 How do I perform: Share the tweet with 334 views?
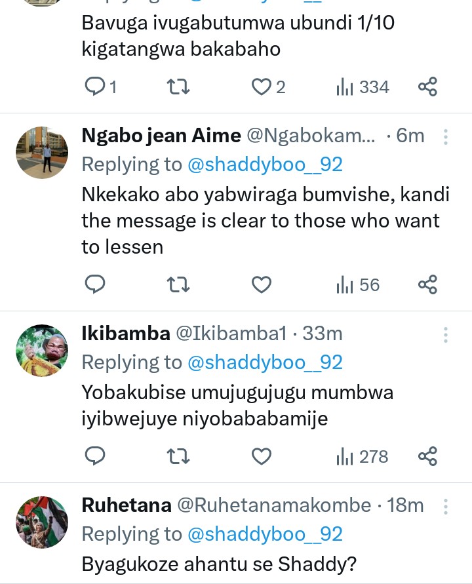pos(427,87)
